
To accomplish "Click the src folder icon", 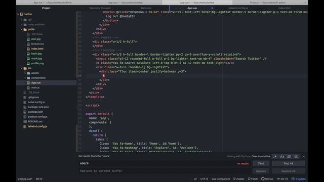I will click(25, 68).
